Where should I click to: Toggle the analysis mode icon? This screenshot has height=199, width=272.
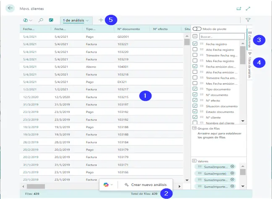tap(51, 20)
